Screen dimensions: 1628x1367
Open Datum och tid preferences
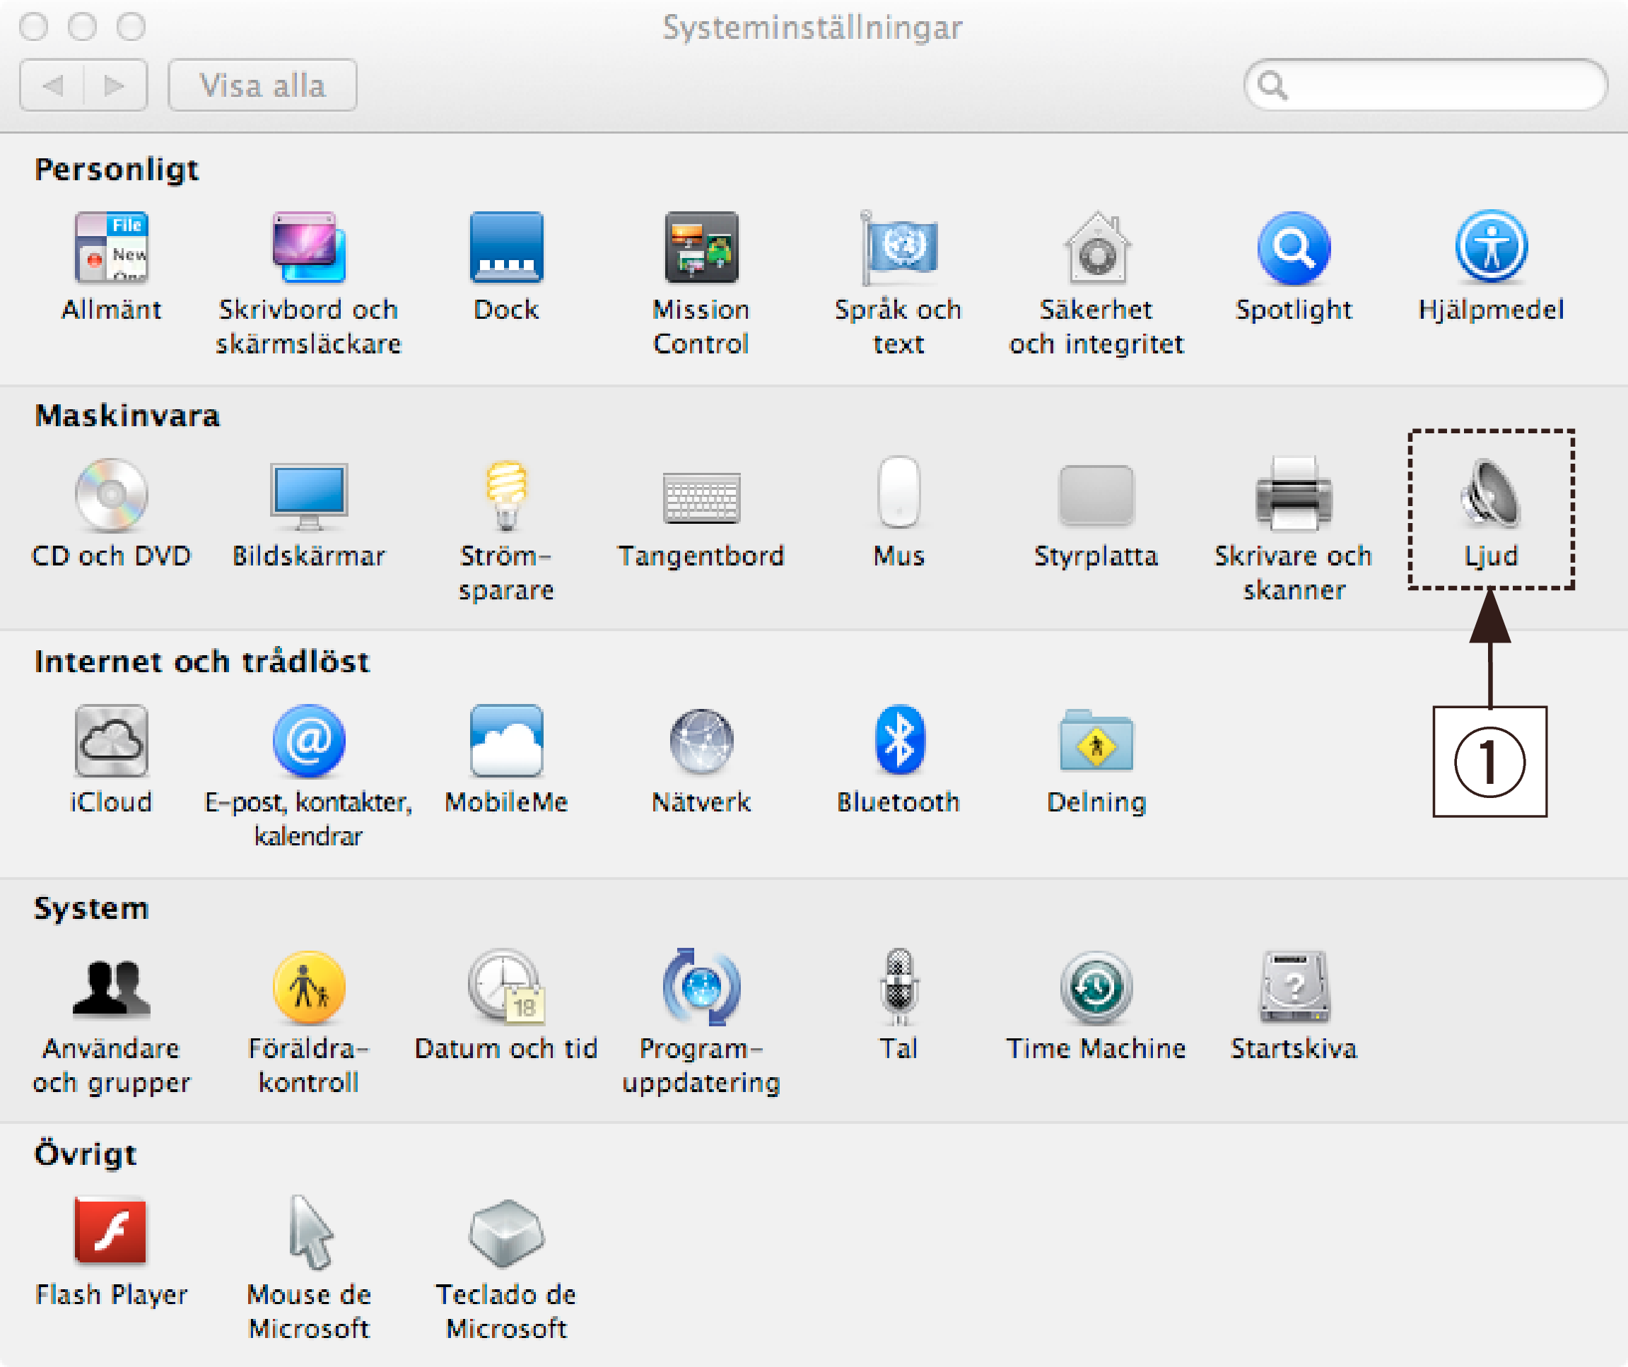point(506,988)
